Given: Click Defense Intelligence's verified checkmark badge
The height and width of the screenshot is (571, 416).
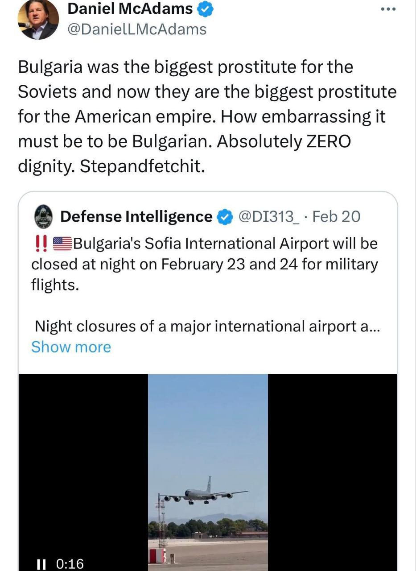Looking at the screenshot, I should click(x=225, y=217).
